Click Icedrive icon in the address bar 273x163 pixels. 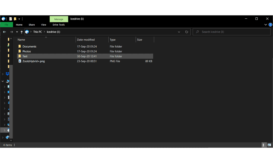coord(27,32)
